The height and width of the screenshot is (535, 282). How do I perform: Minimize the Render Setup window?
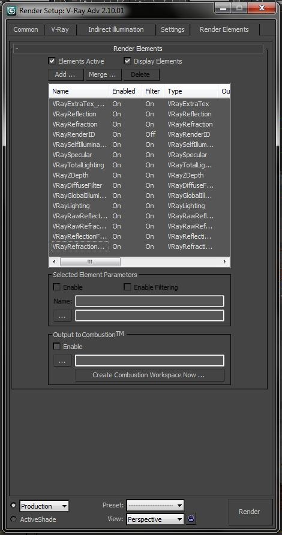223,8
